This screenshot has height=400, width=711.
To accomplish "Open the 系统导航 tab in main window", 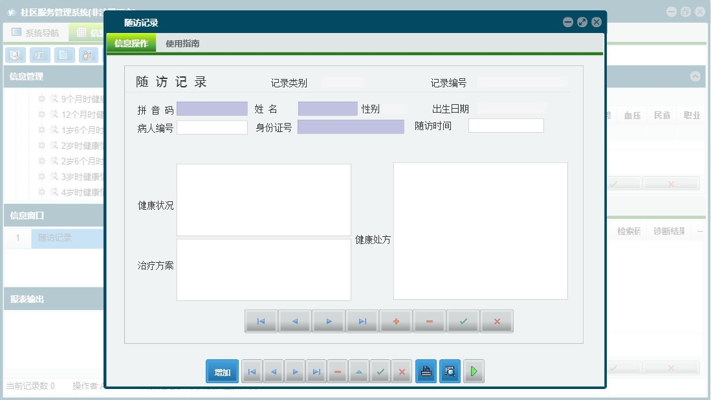I will [36, 32].
